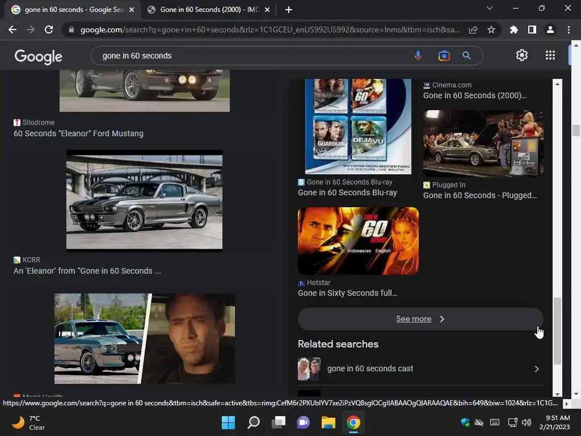The image size is (581, 436).
Task: Open the Chrome profile menu
Action: click(550, 30)
